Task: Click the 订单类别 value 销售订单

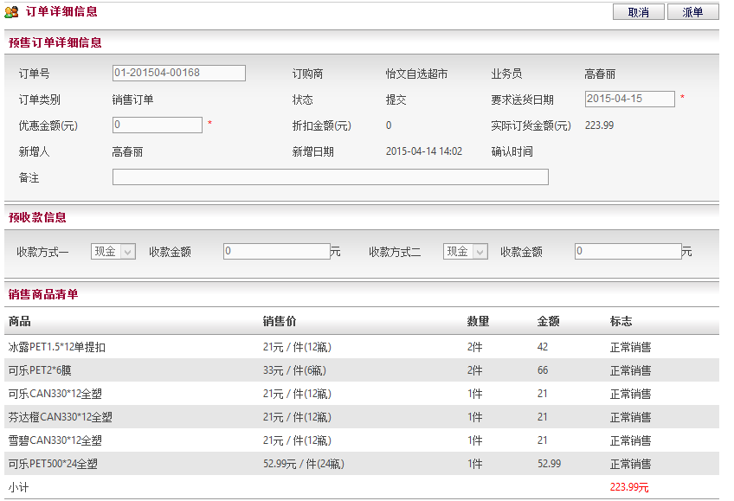Action: pos(132,100)
